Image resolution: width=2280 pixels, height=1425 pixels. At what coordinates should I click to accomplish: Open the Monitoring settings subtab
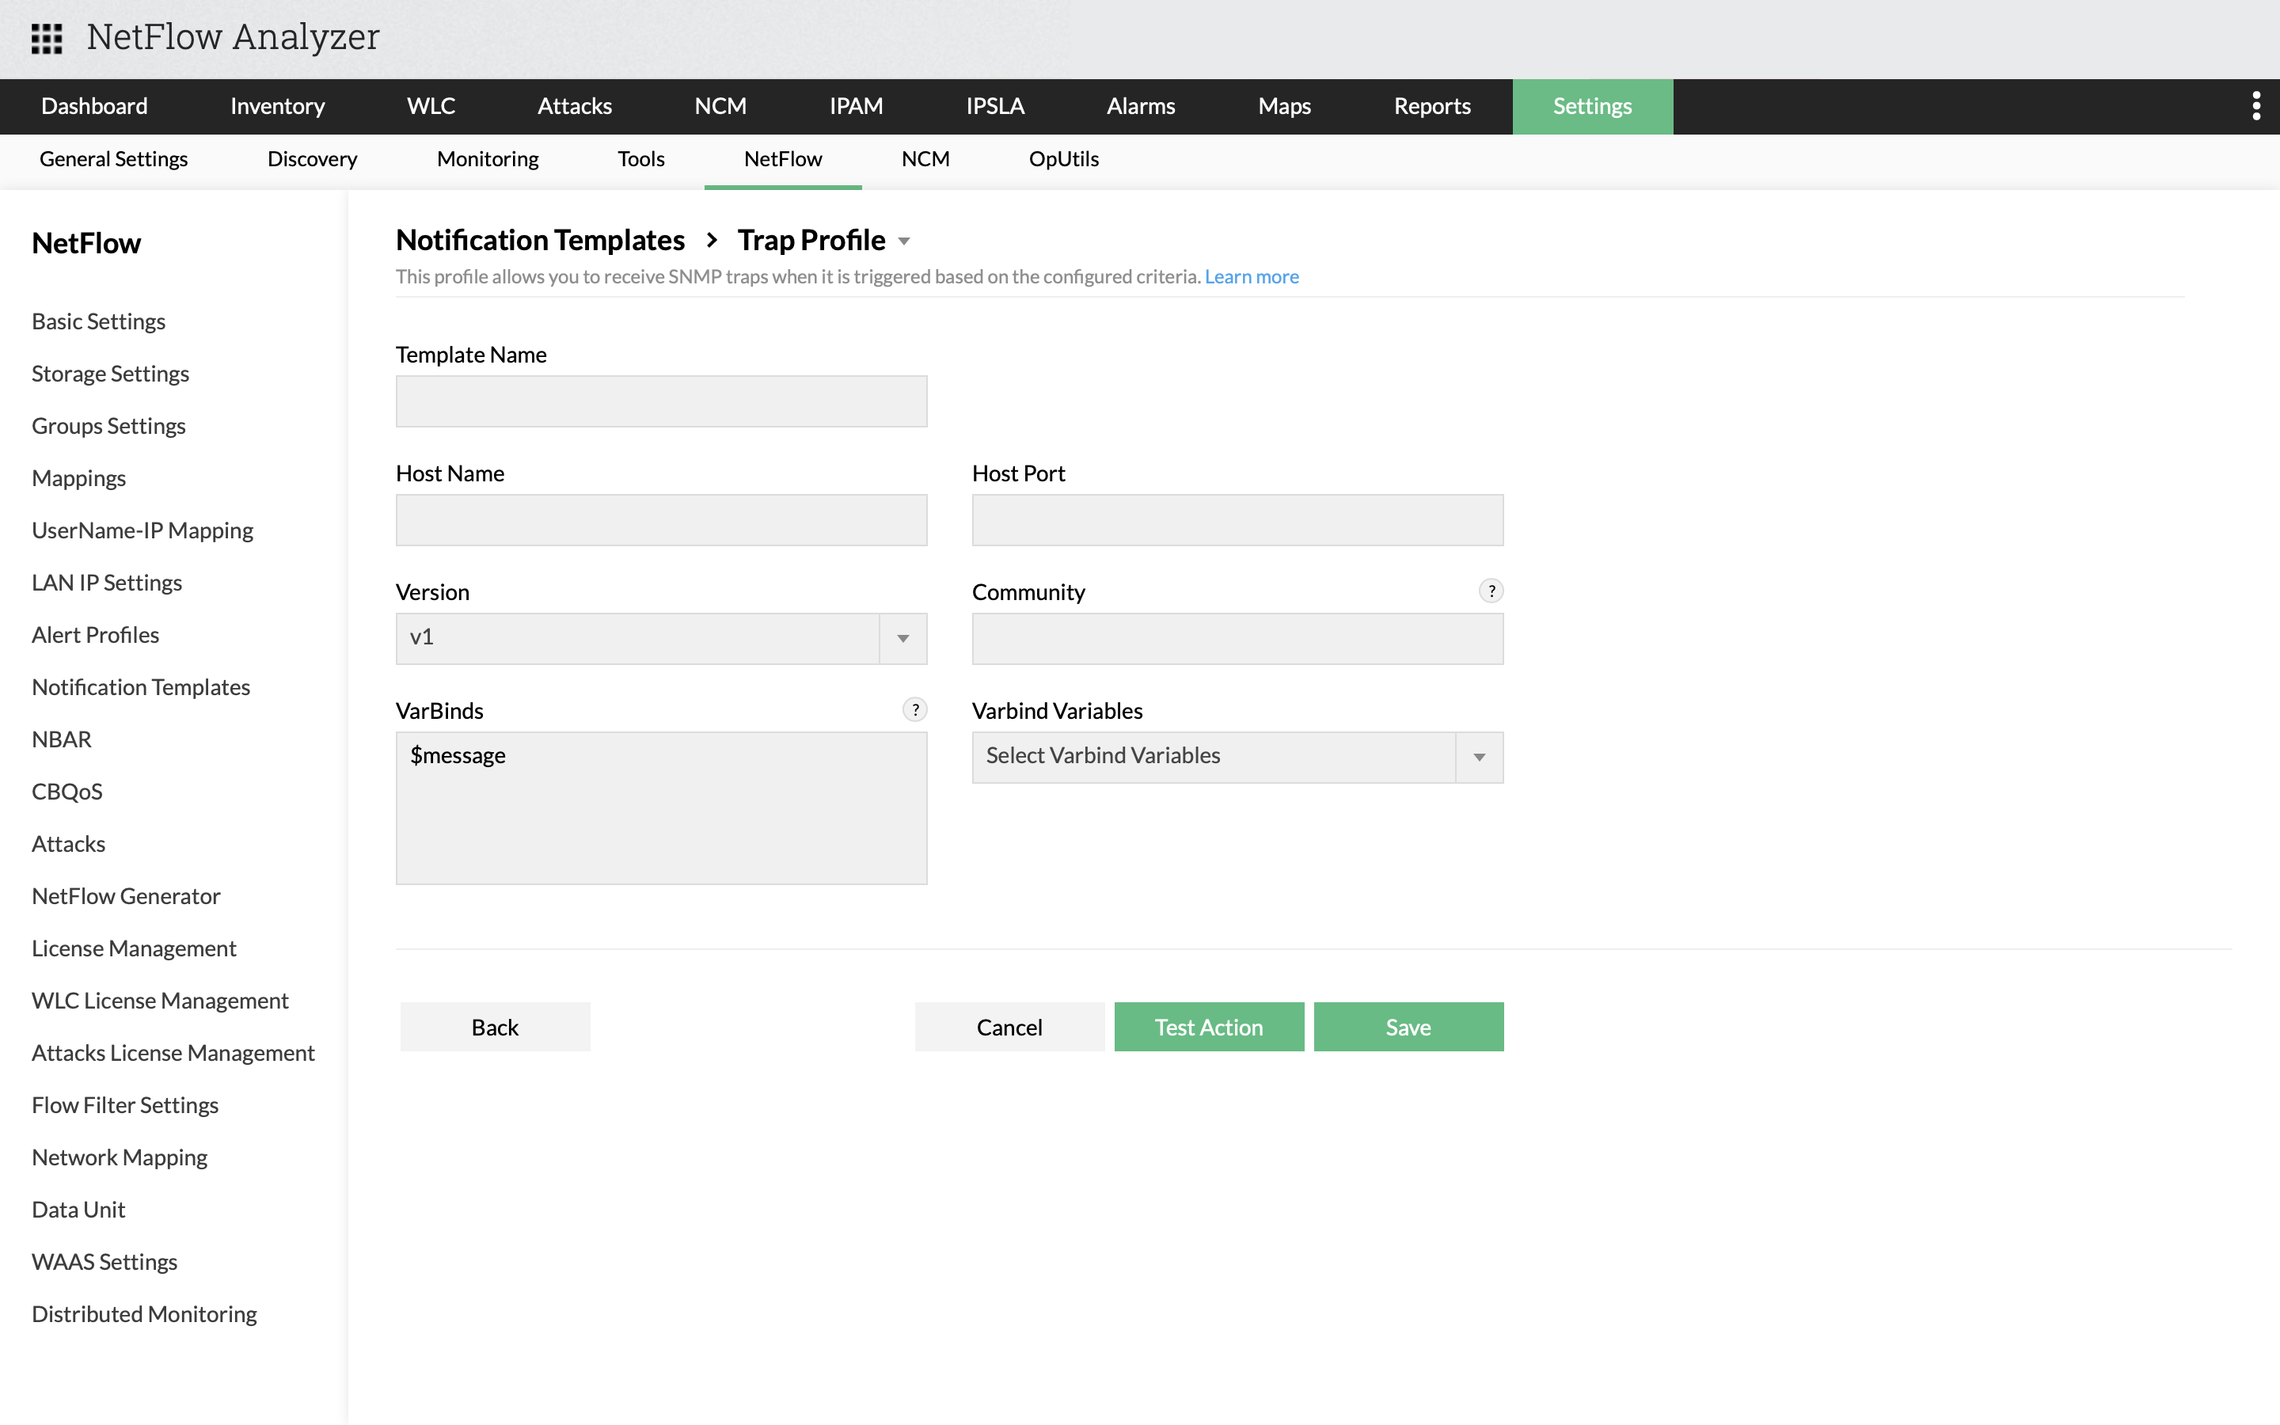pos(487,159)
